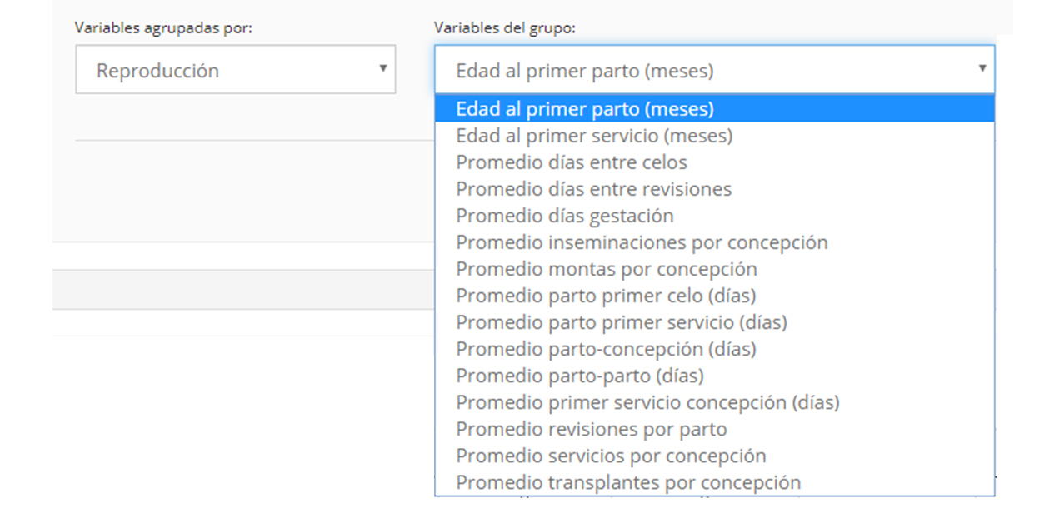Click the arrow on Reproducción dropdown
1049x523 pixels.
[x=382, y=68]
